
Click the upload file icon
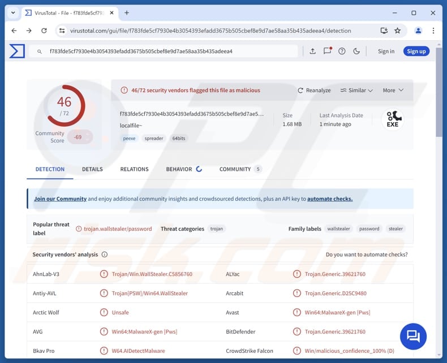[x=312, y=51]
